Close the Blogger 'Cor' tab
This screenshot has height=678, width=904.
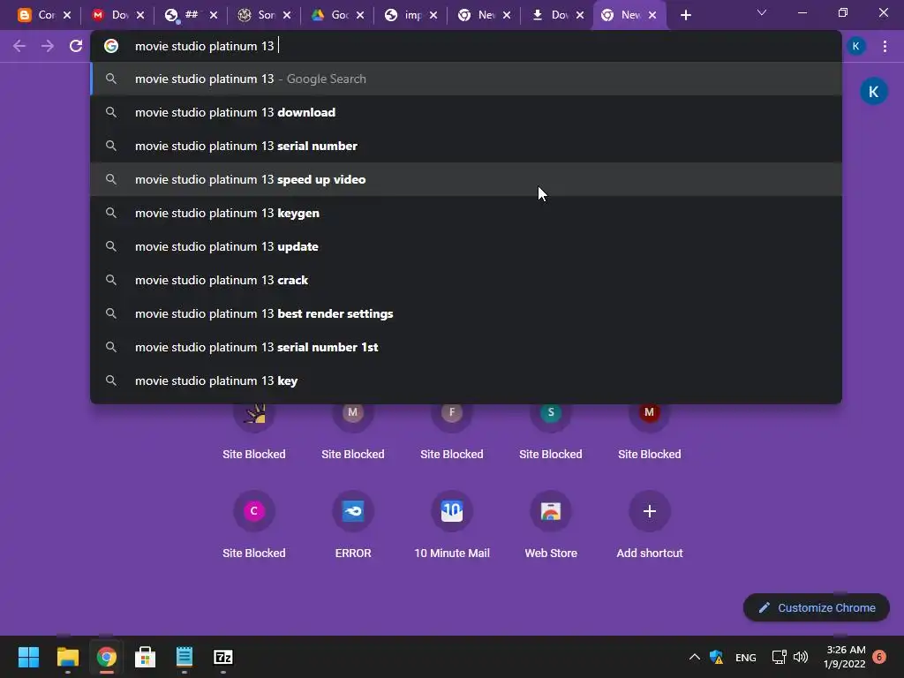[x=67, y=16]
